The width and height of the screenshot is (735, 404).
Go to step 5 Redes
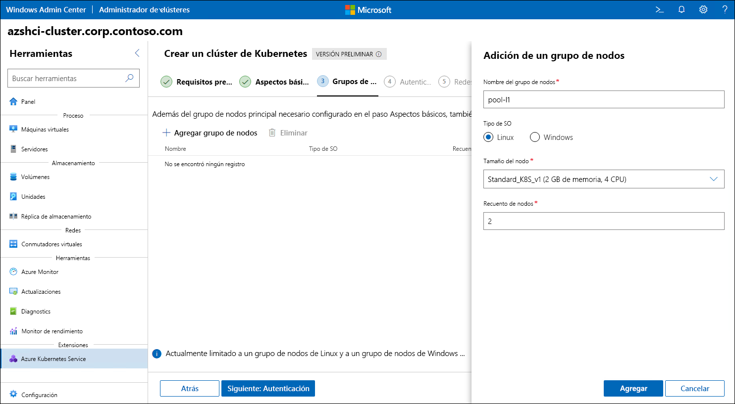[x=455, y=82]
